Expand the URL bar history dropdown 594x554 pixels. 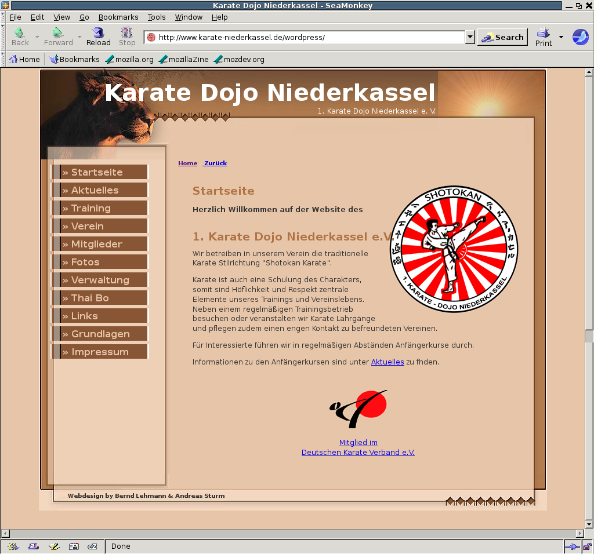click(470, 37)
